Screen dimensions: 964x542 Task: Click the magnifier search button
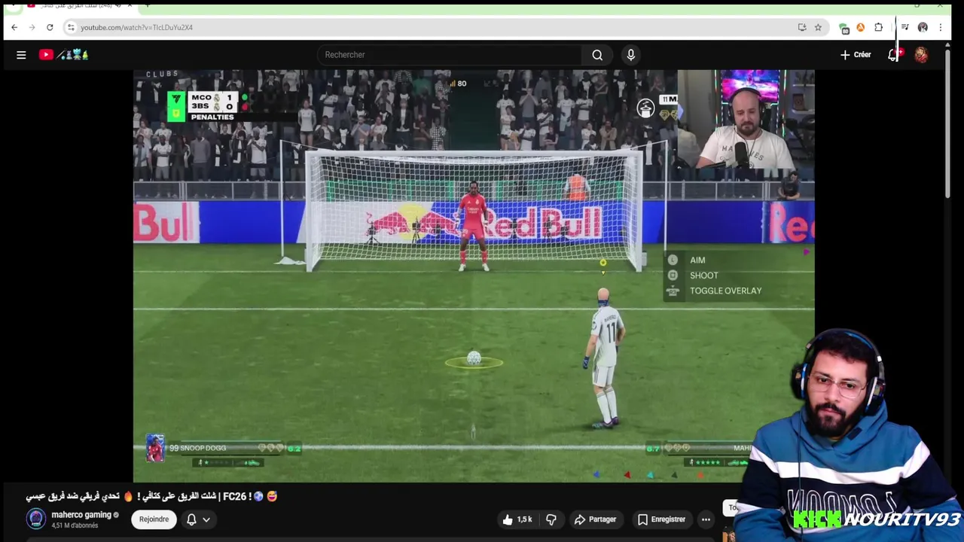click(597, 55)
